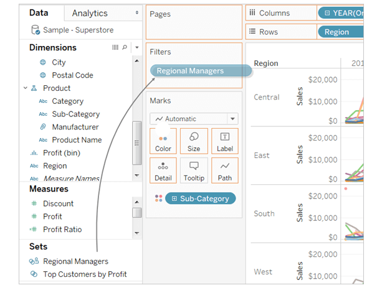This screenshot has width=382, height=303.
Task: Click the Dimensions pane scrollbar thumb
Action: (x=136, y=142)
